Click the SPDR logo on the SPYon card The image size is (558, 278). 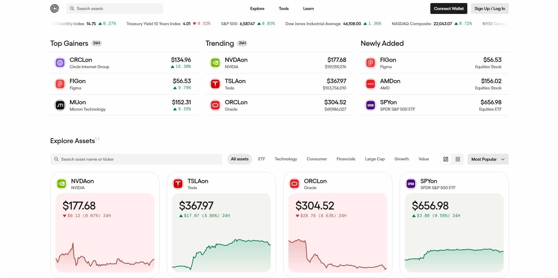coord(411,184)
